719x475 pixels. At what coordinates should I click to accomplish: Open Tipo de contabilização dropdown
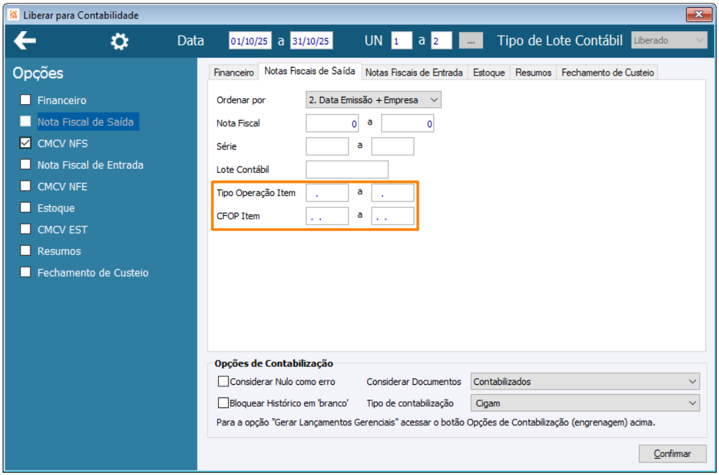(585, 403)
